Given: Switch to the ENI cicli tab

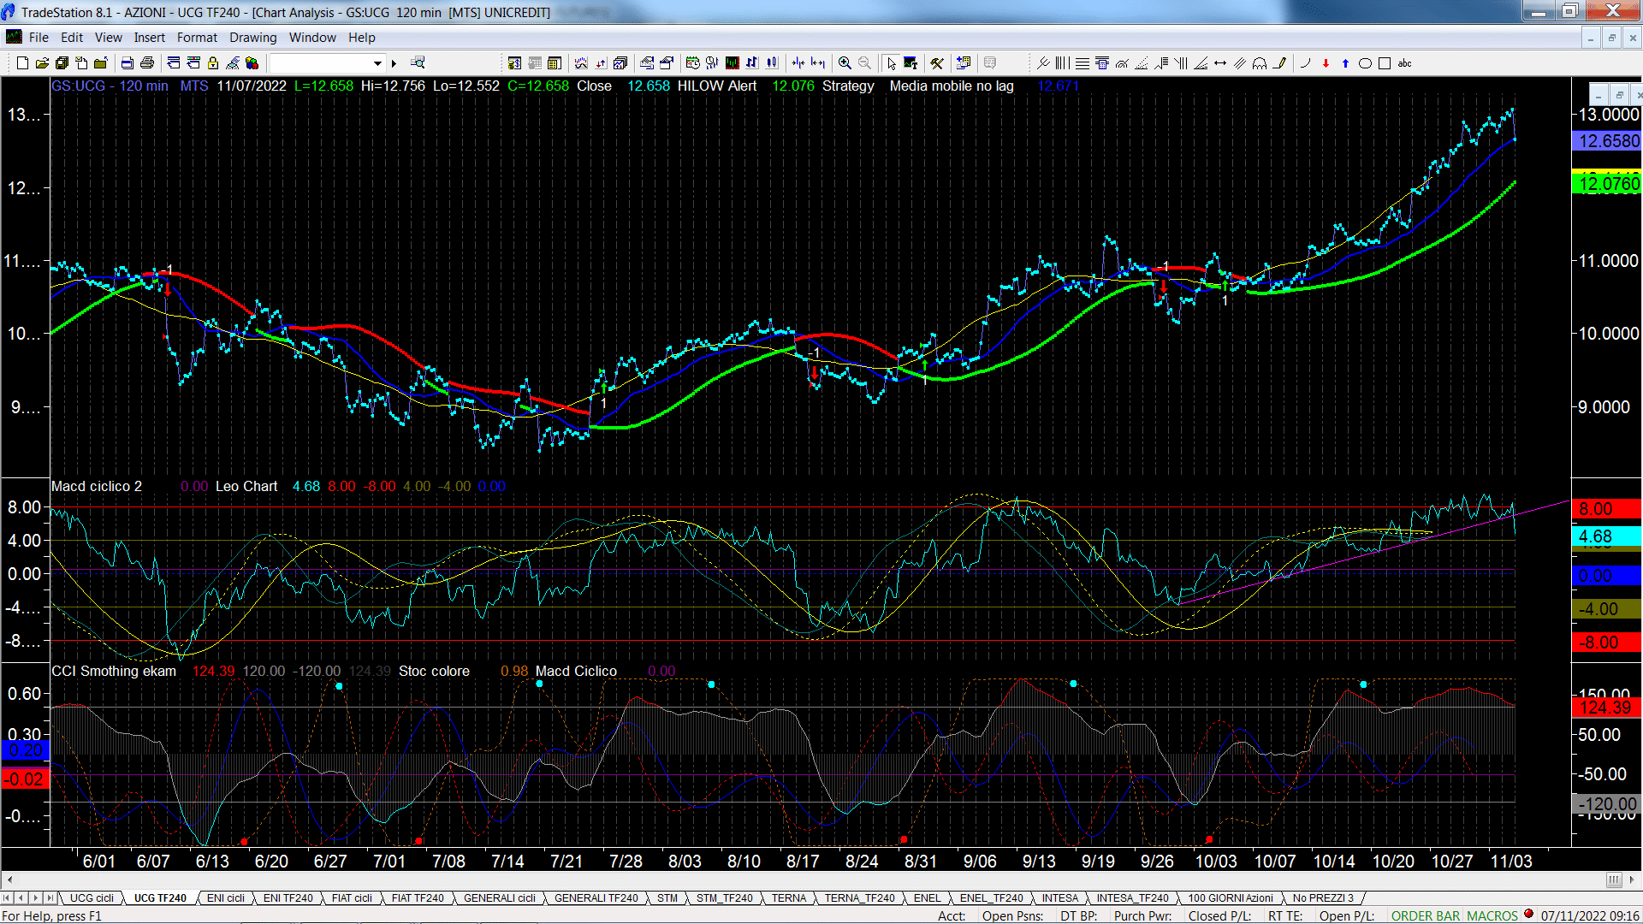Looking at the screenshot, I should (226, 898).
